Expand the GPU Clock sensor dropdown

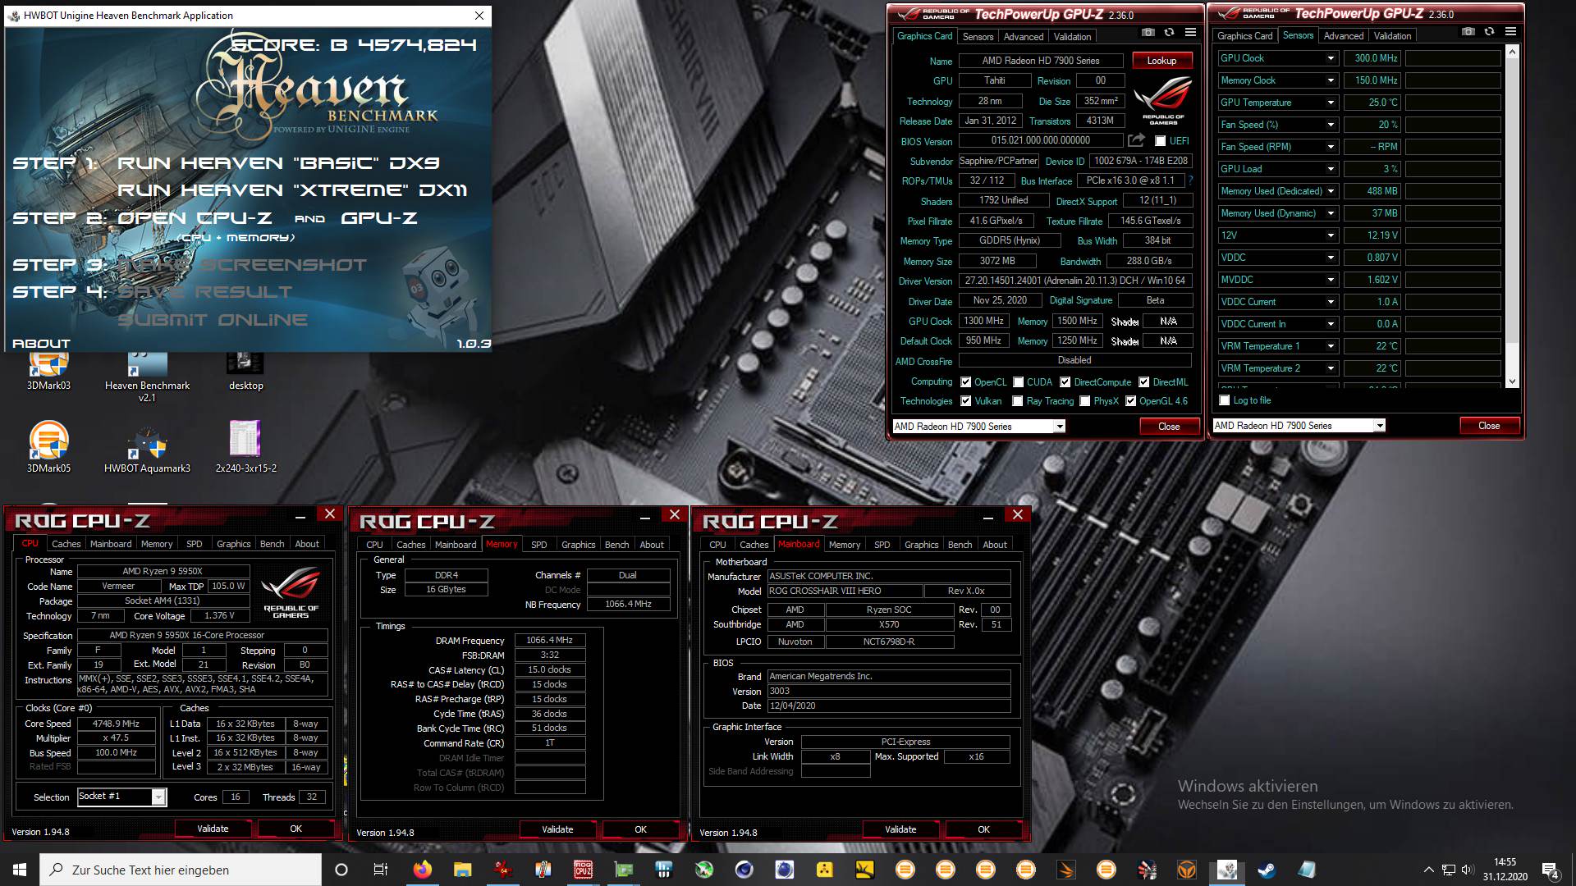1331,58
